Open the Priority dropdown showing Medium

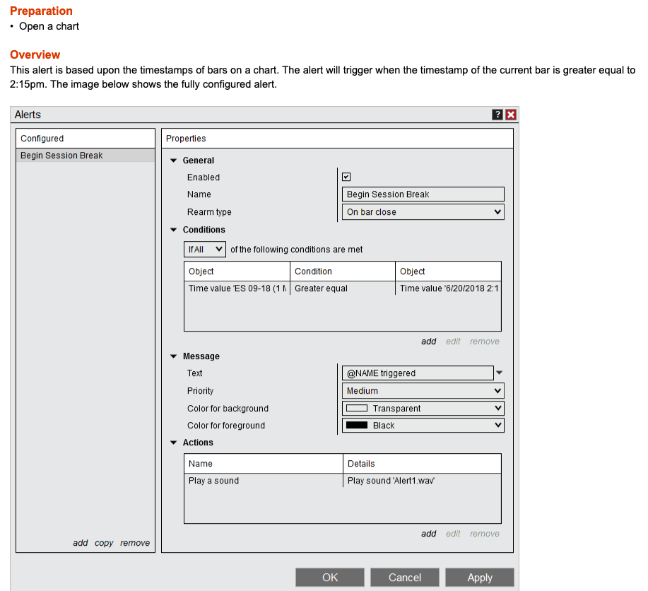tap(423, 391)
